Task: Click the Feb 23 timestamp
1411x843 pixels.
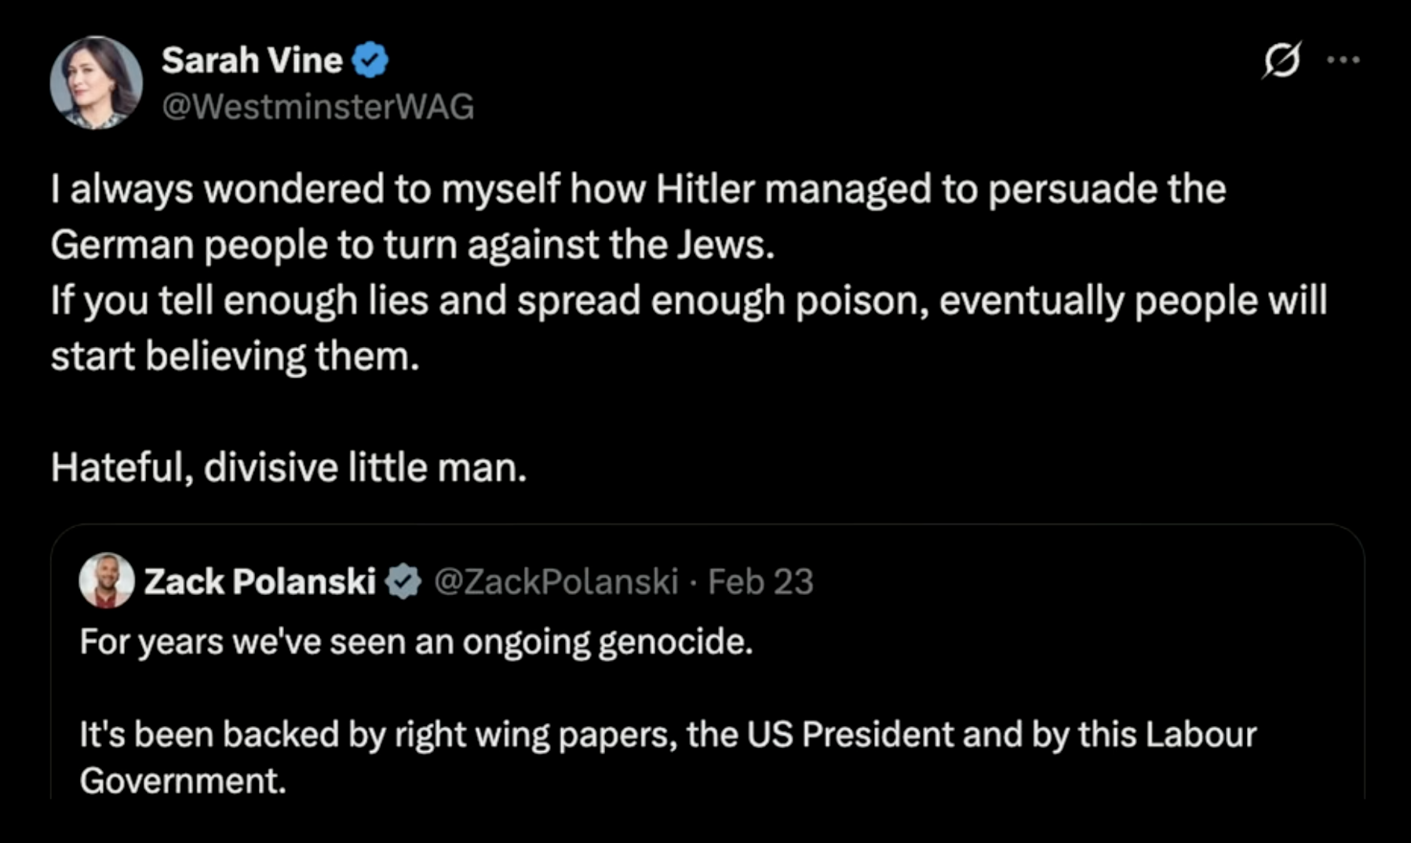Action: (x=760, y=582)
